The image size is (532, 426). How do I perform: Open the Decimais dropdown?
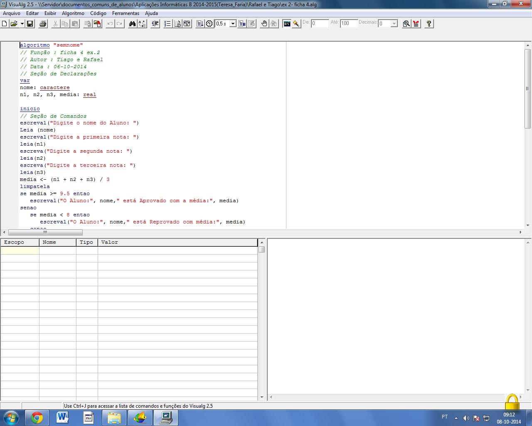tap(394, 24)
